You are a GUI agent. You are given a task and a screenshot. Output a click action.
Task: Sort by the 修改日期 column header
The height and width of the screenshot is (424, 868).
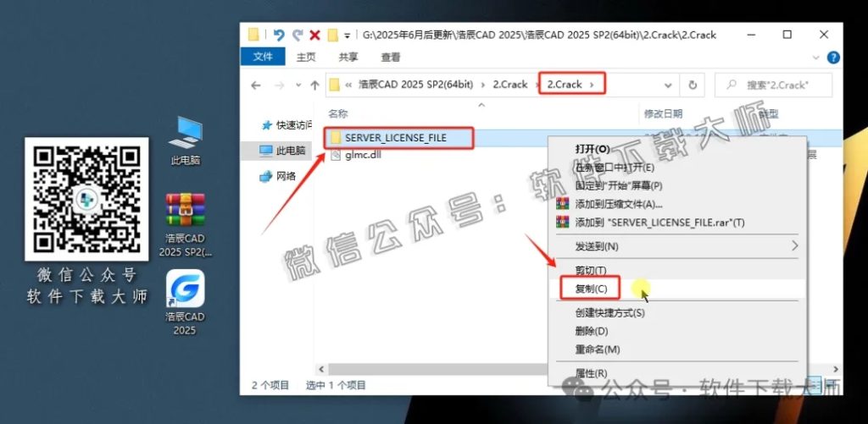(663, 114)
